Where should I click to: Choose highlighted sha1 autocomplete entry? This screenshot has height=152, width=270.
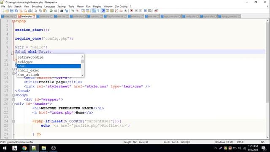pos(49,66)
